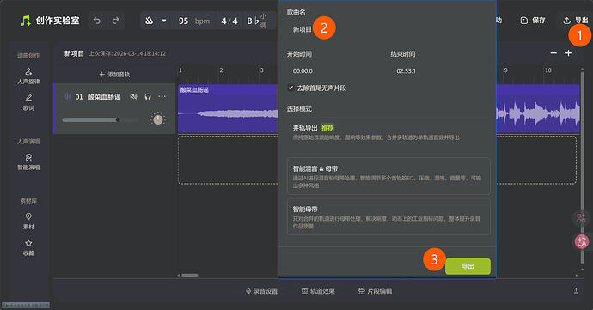Open 素材 library in the sidebar
Screen dimensions: 593x310
(28, 222)
